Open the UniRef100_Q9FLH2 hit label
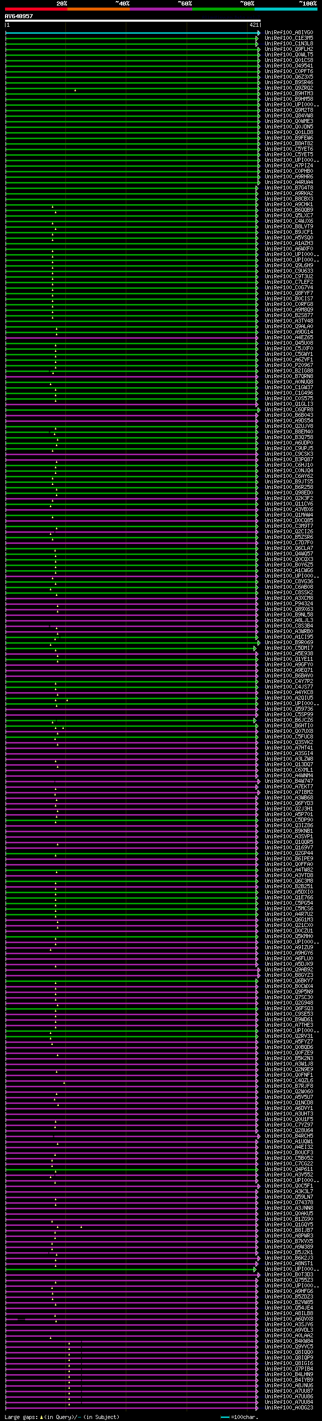 [289, 49]
